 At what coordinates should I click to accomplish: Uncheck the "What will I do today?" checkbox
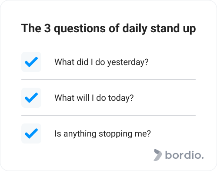point(31,98)
